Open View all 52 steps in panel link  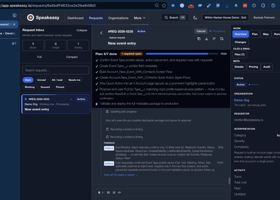point(121,175)
